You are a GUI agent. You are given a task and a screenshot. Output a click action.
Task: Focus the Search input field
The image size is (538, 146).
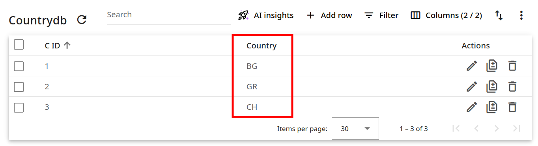(168, 15)
